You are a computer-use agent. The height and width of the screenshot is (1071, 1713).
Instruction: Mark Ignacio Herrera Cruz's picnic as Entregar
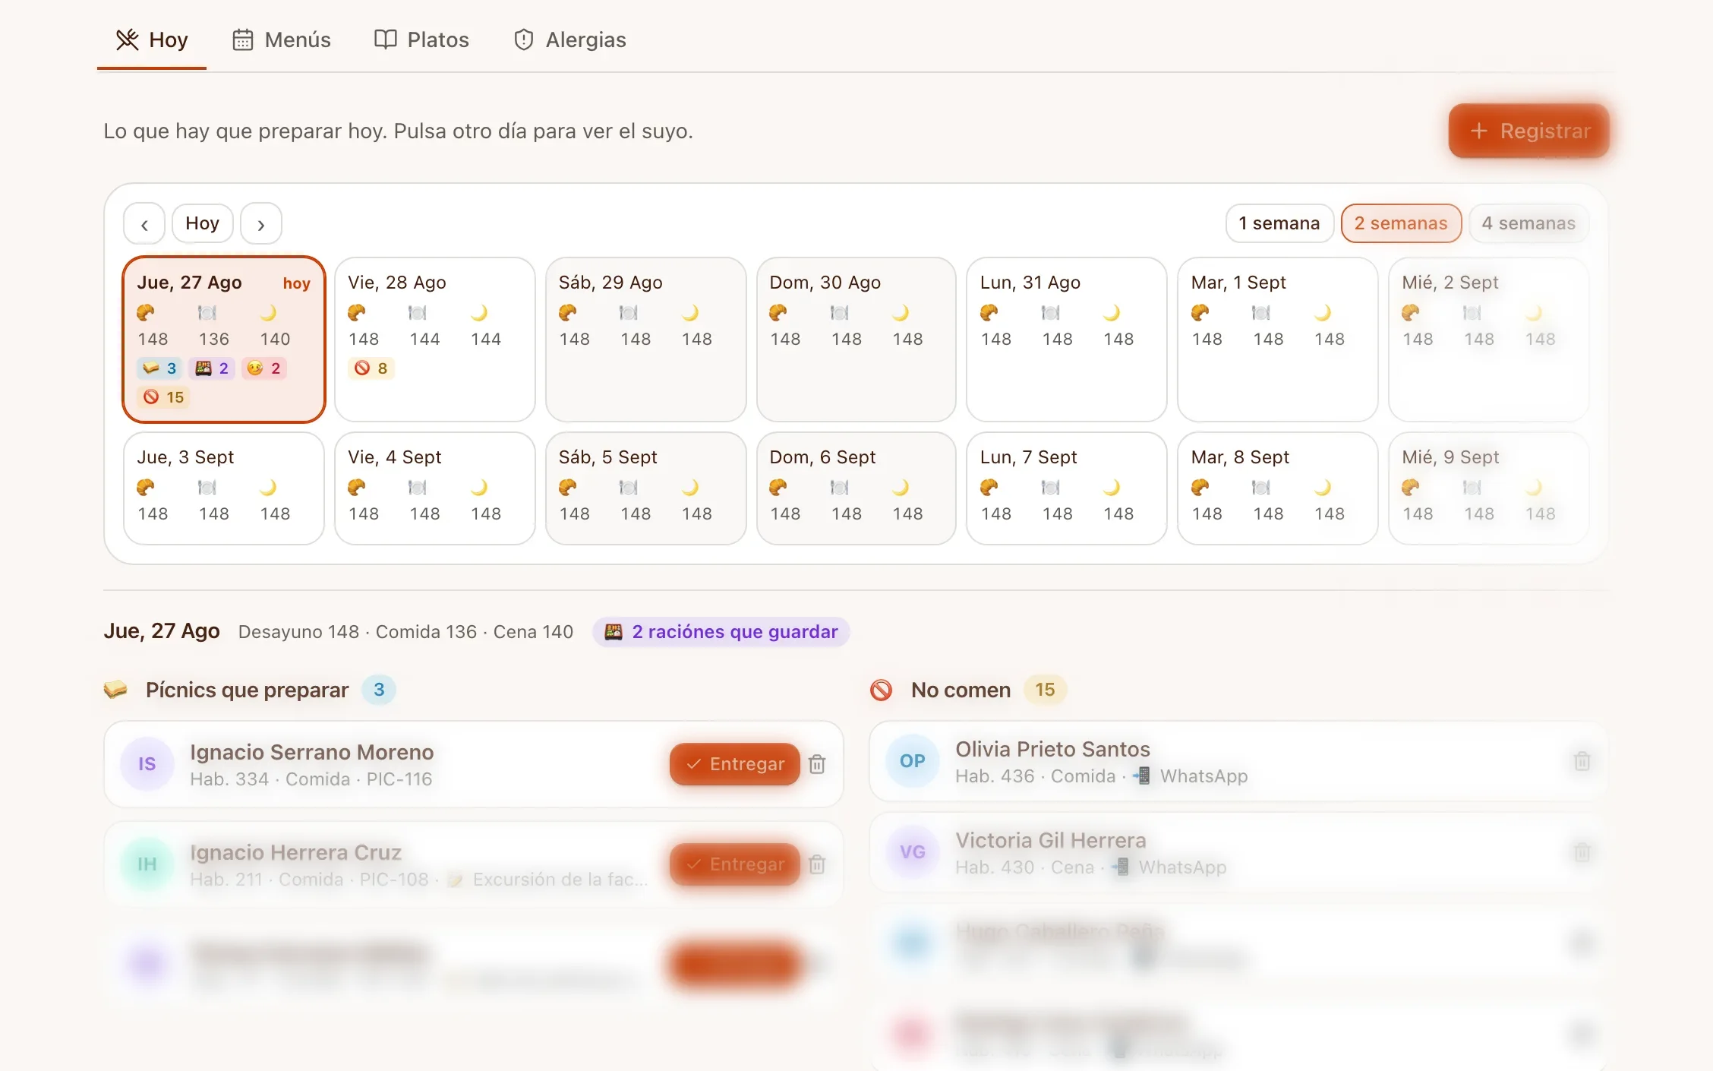coord(735,864)
